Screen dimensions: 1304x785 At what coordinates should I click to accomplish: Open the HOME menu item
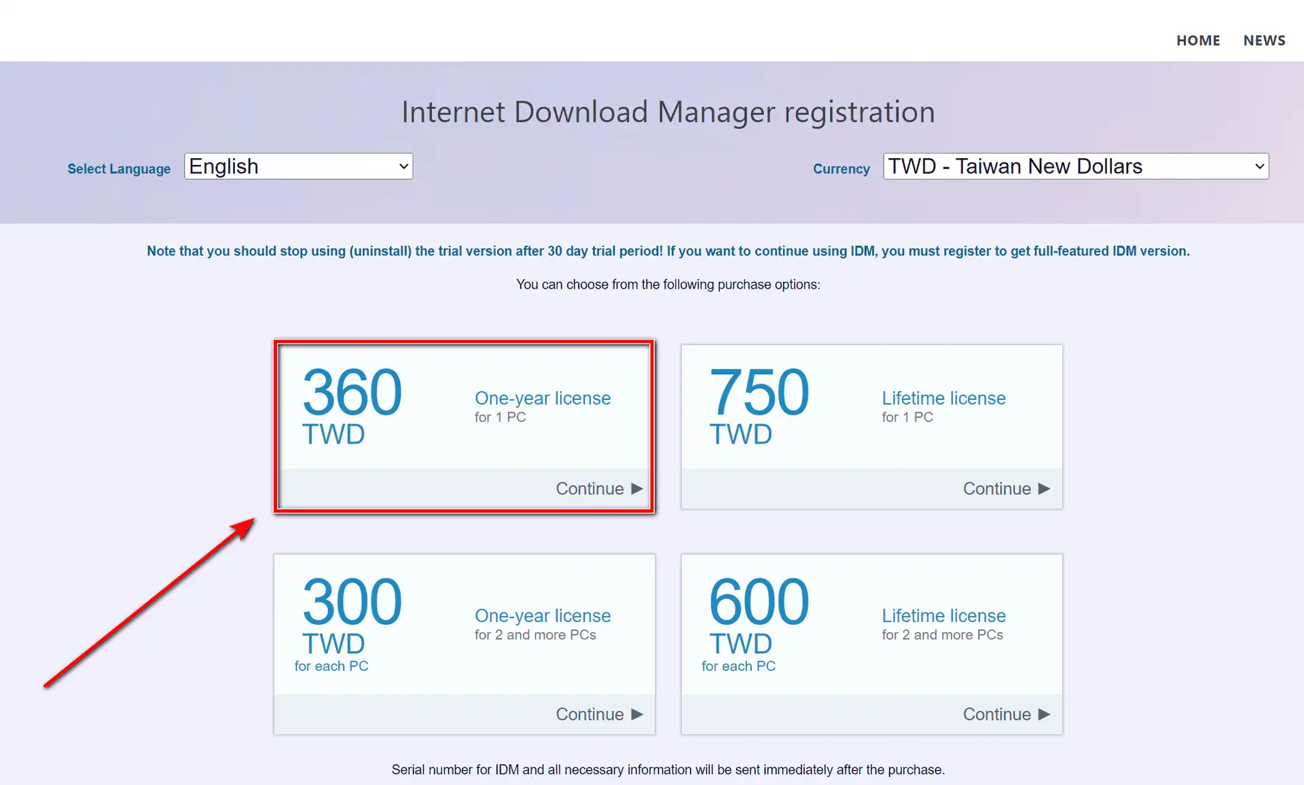pos(1198,41)
